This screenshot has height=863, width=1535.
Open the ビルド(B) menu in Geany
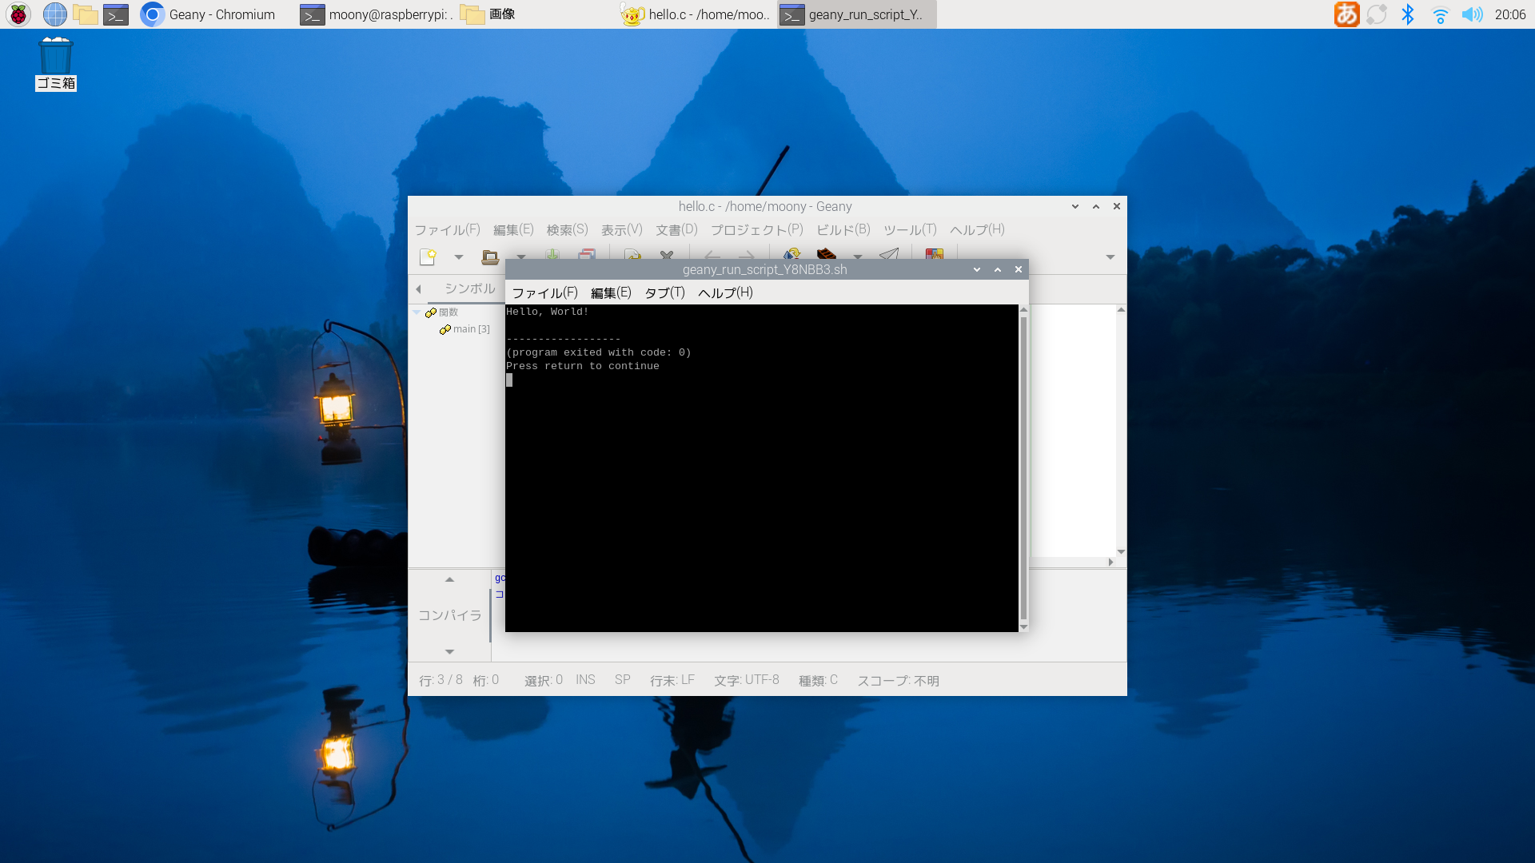point(843,229)
